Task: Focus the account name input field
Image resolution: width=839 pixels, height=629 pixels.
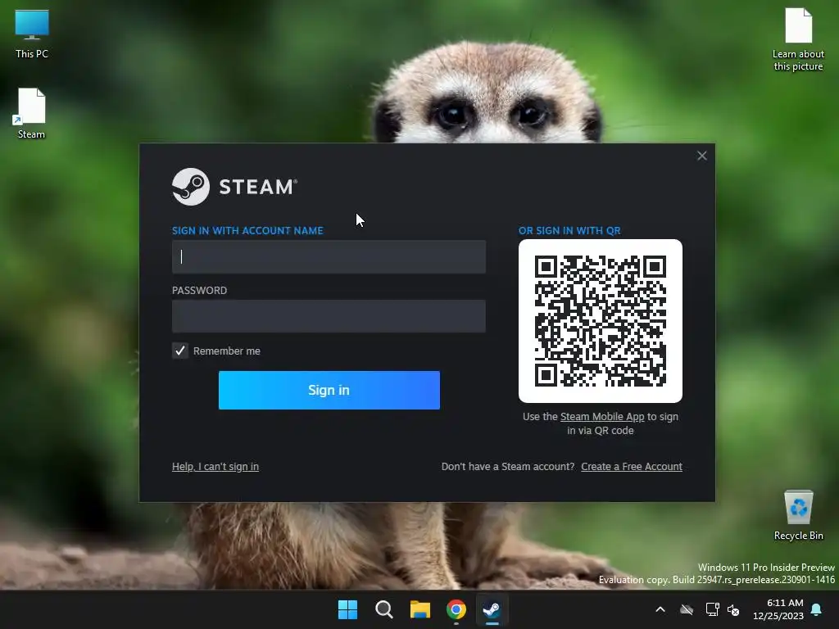Action: click(329, 256)
